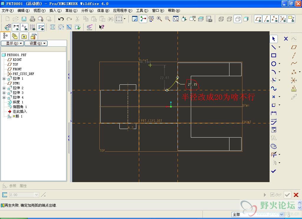
Task: Select the create Point tool
Action: point(274,97)
